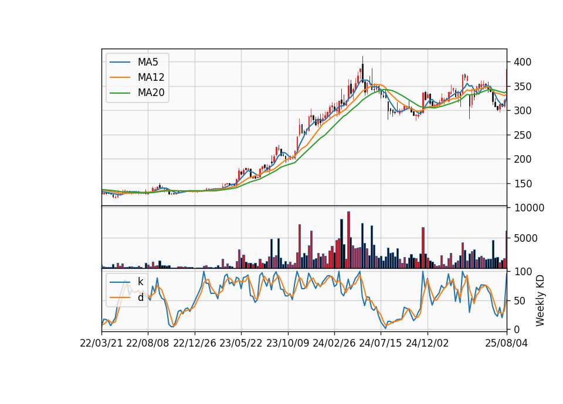The image size is (563, 404).
Task: Click the 350 price axis label
Action: tap(523, 87)
